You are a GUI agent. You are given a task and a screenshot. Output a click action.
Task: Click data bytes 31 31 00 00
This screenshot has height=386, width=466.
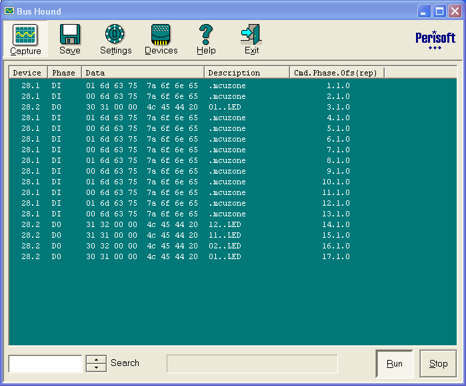[112, 236]
